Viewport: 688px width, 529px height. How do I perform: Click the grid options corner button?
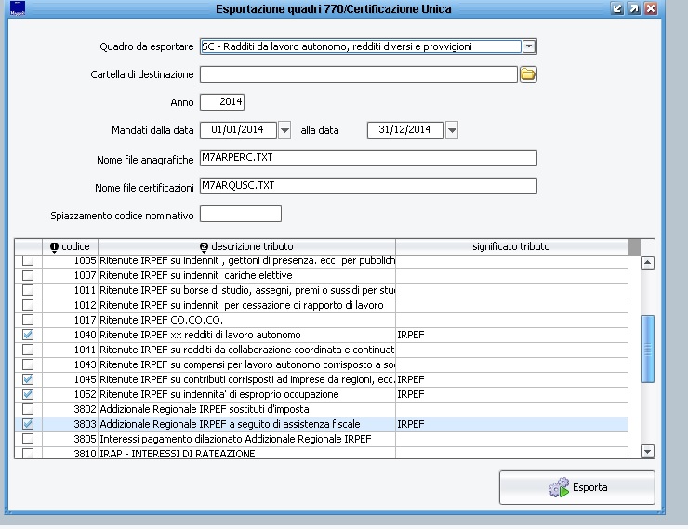point(634,246)
